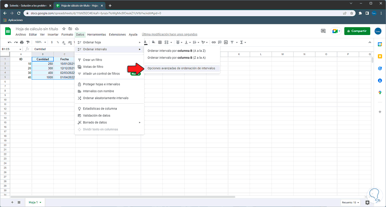
Task: Apply currency format with dollar icon
Action: click(x=52, y=42)
